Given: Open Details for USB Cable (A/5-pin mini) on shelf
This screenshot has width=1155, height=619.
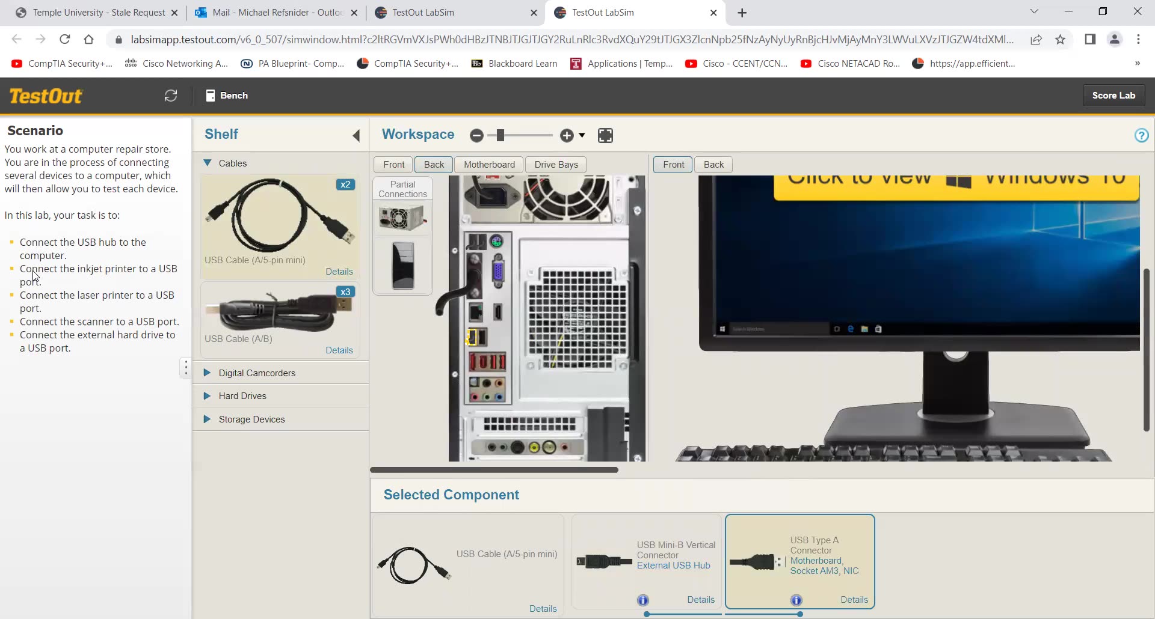Looking at the screenshot, I should (x=339, y=272).
